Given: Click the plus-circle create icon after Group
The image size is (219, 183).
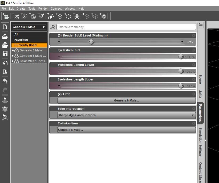Looking at the screenshot, I should pos(76,16).
